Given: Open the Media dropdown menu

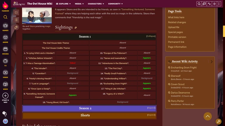Looking at the screenshot, I should 79,4.
